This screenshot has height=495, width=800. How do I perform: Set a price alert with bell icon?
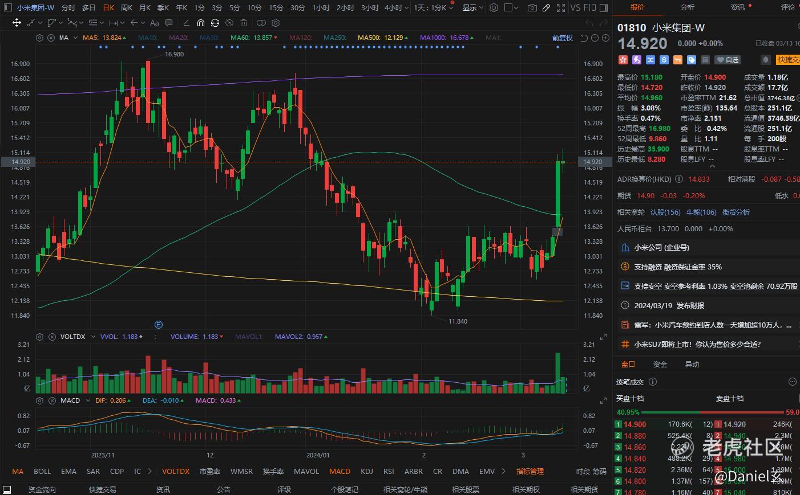[766, 60]
